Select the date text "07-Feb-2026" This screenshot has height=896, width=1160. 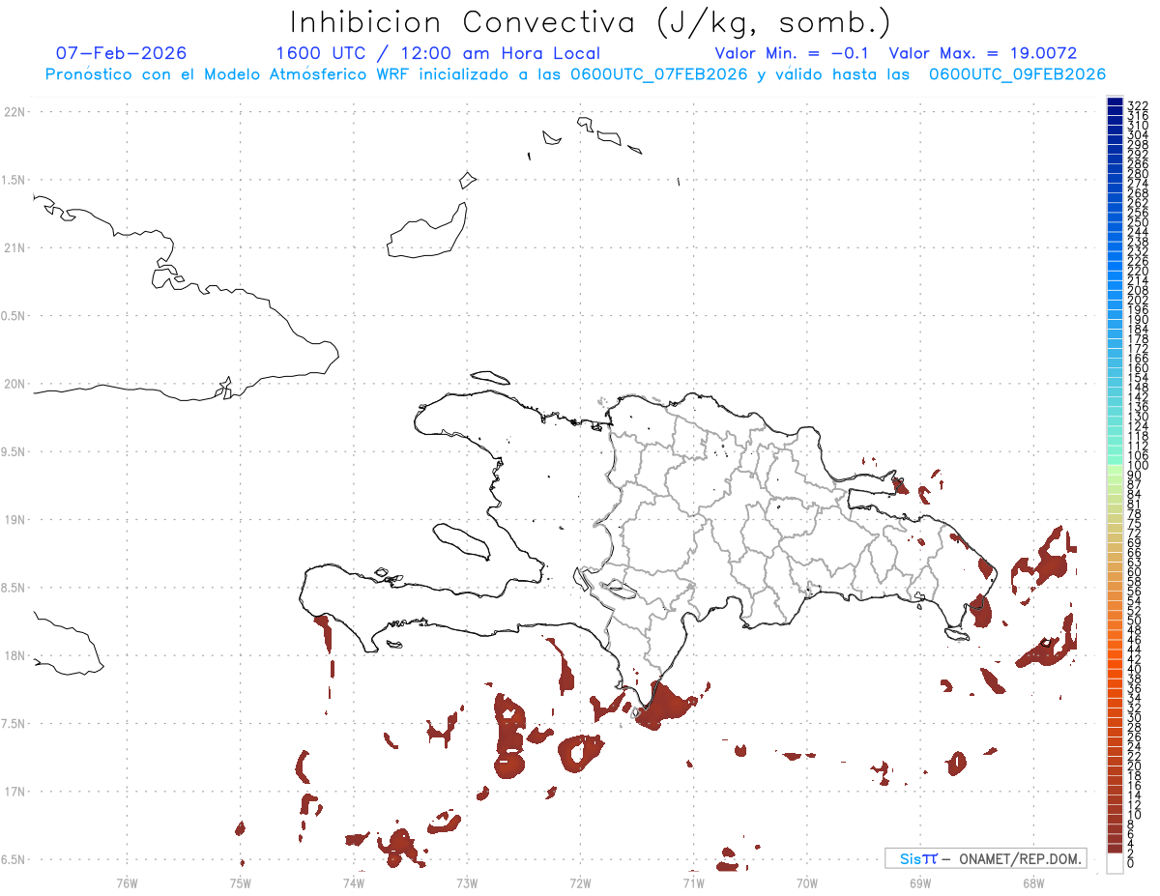pyautogui.click(x=122, y=53)
